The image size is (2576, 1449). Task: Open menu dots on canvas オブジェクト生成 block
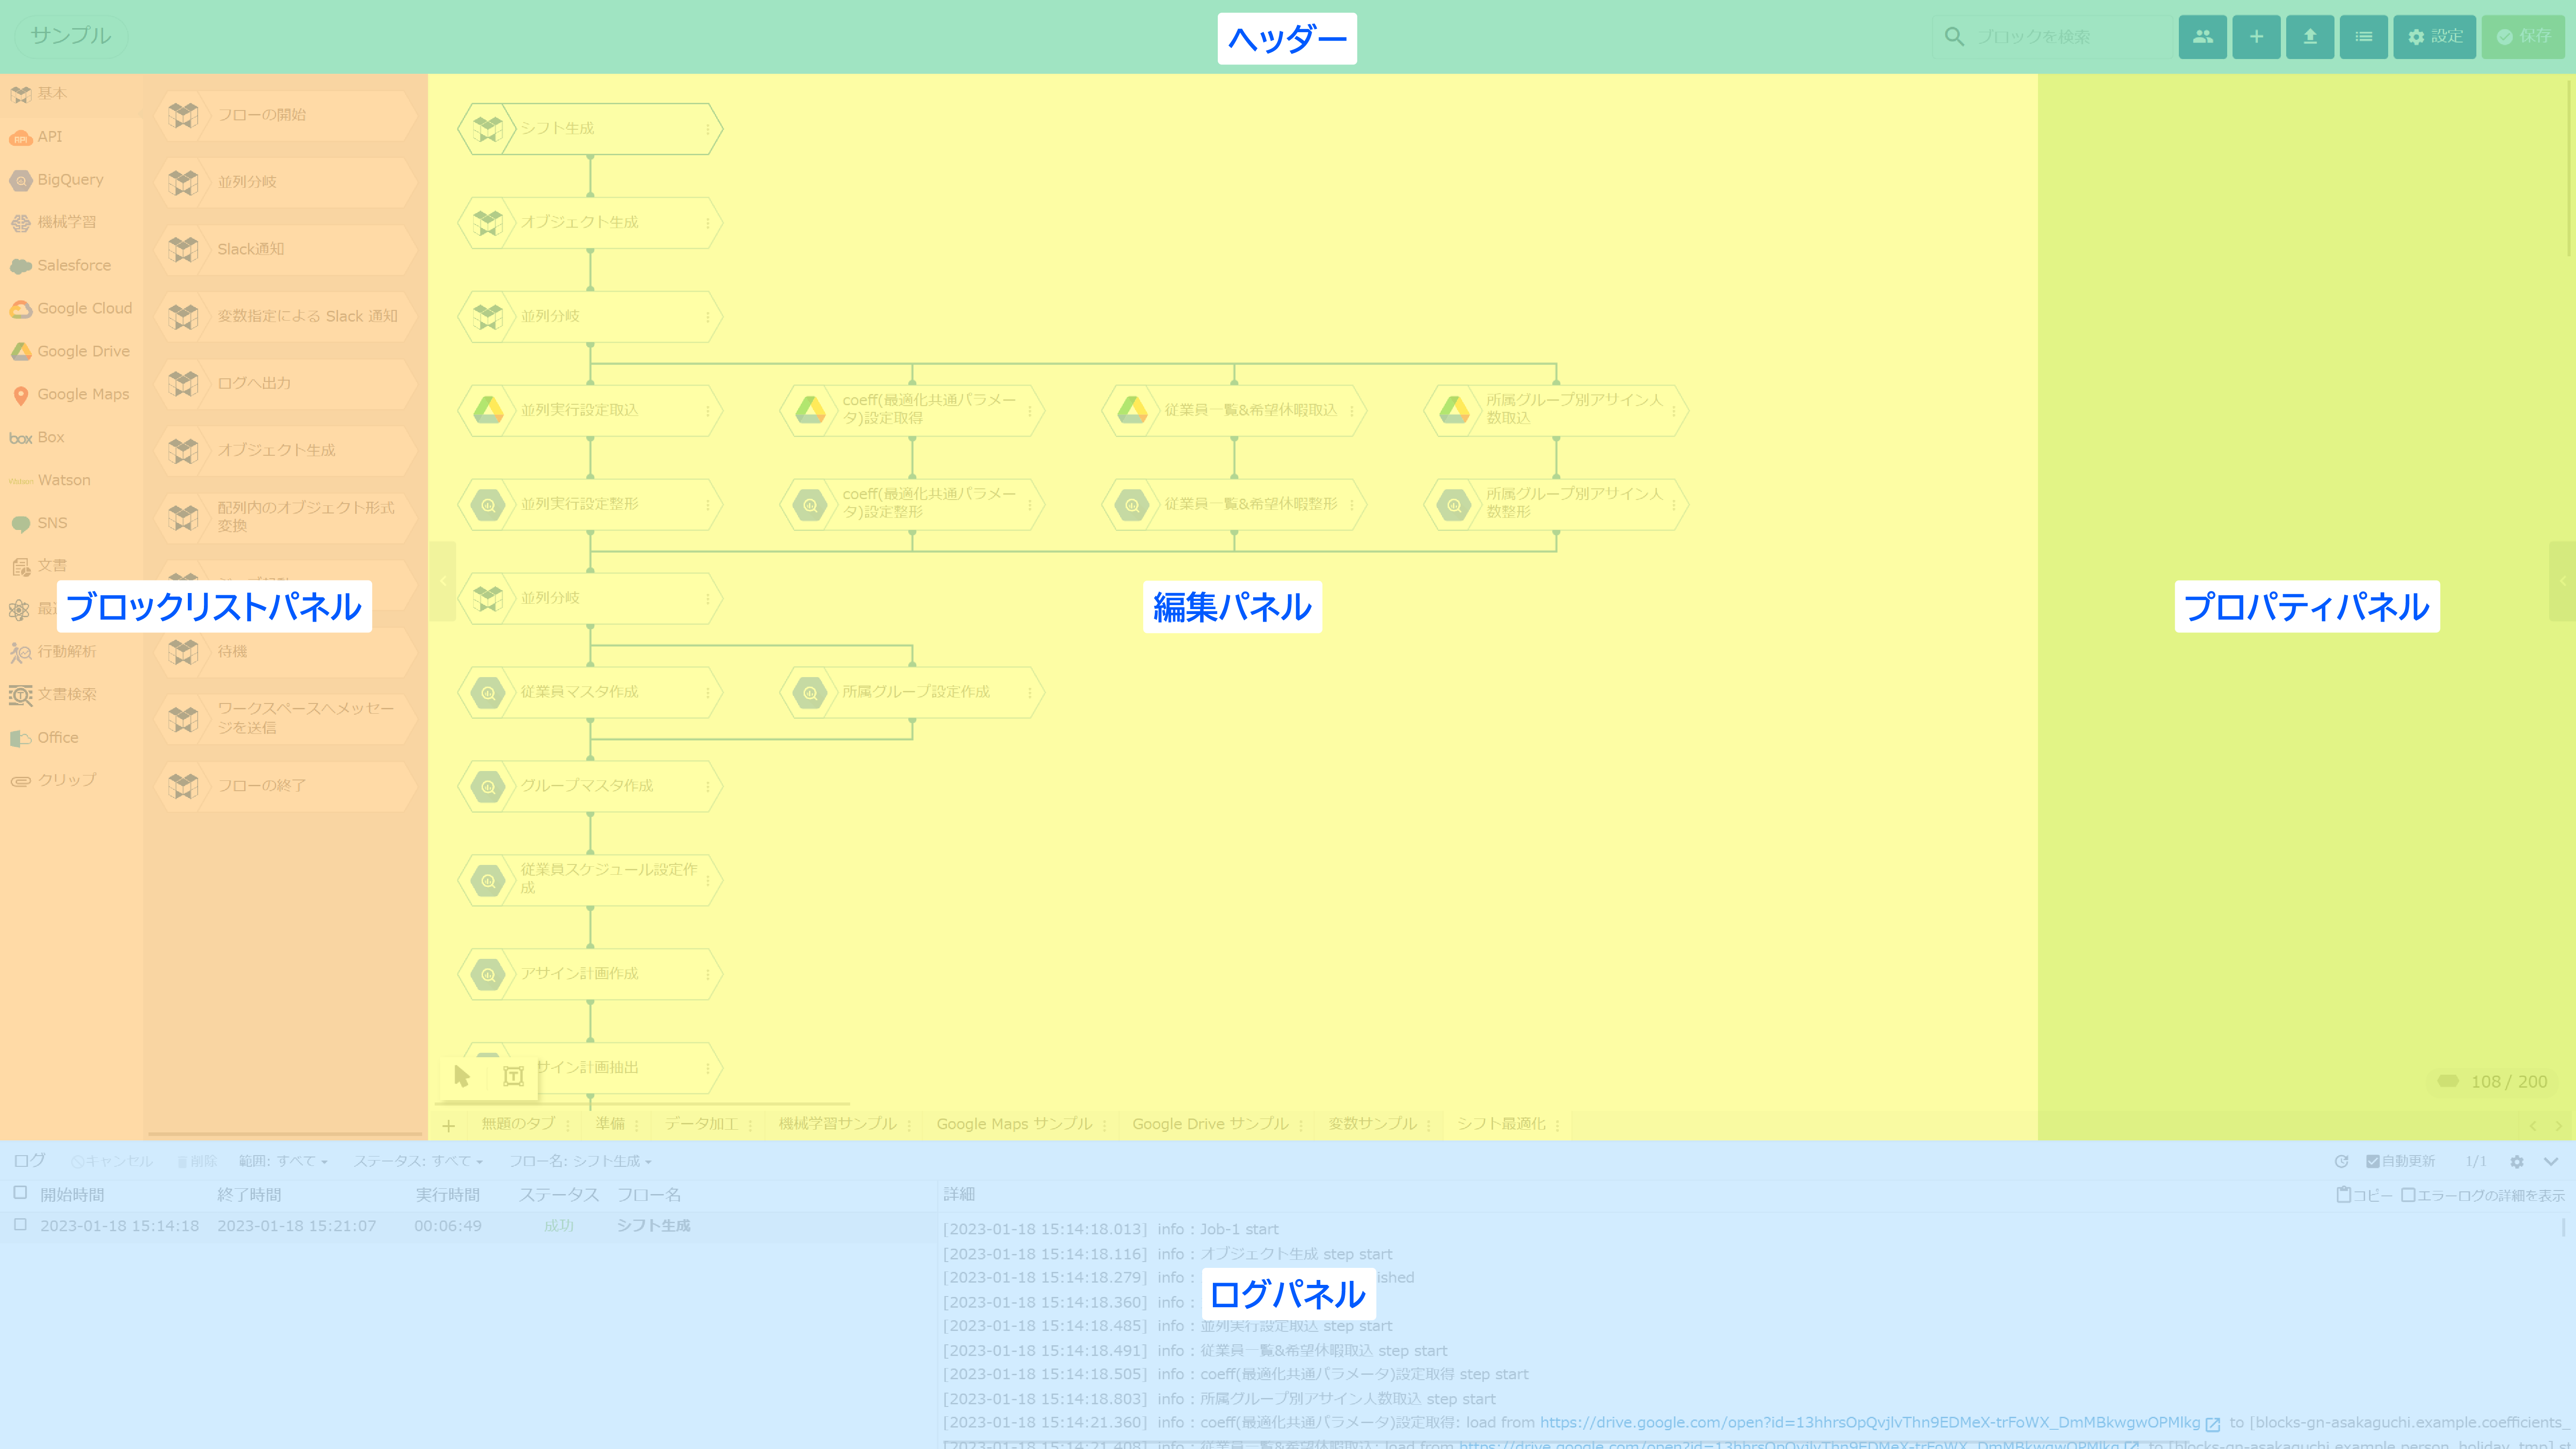click(708, 223)
